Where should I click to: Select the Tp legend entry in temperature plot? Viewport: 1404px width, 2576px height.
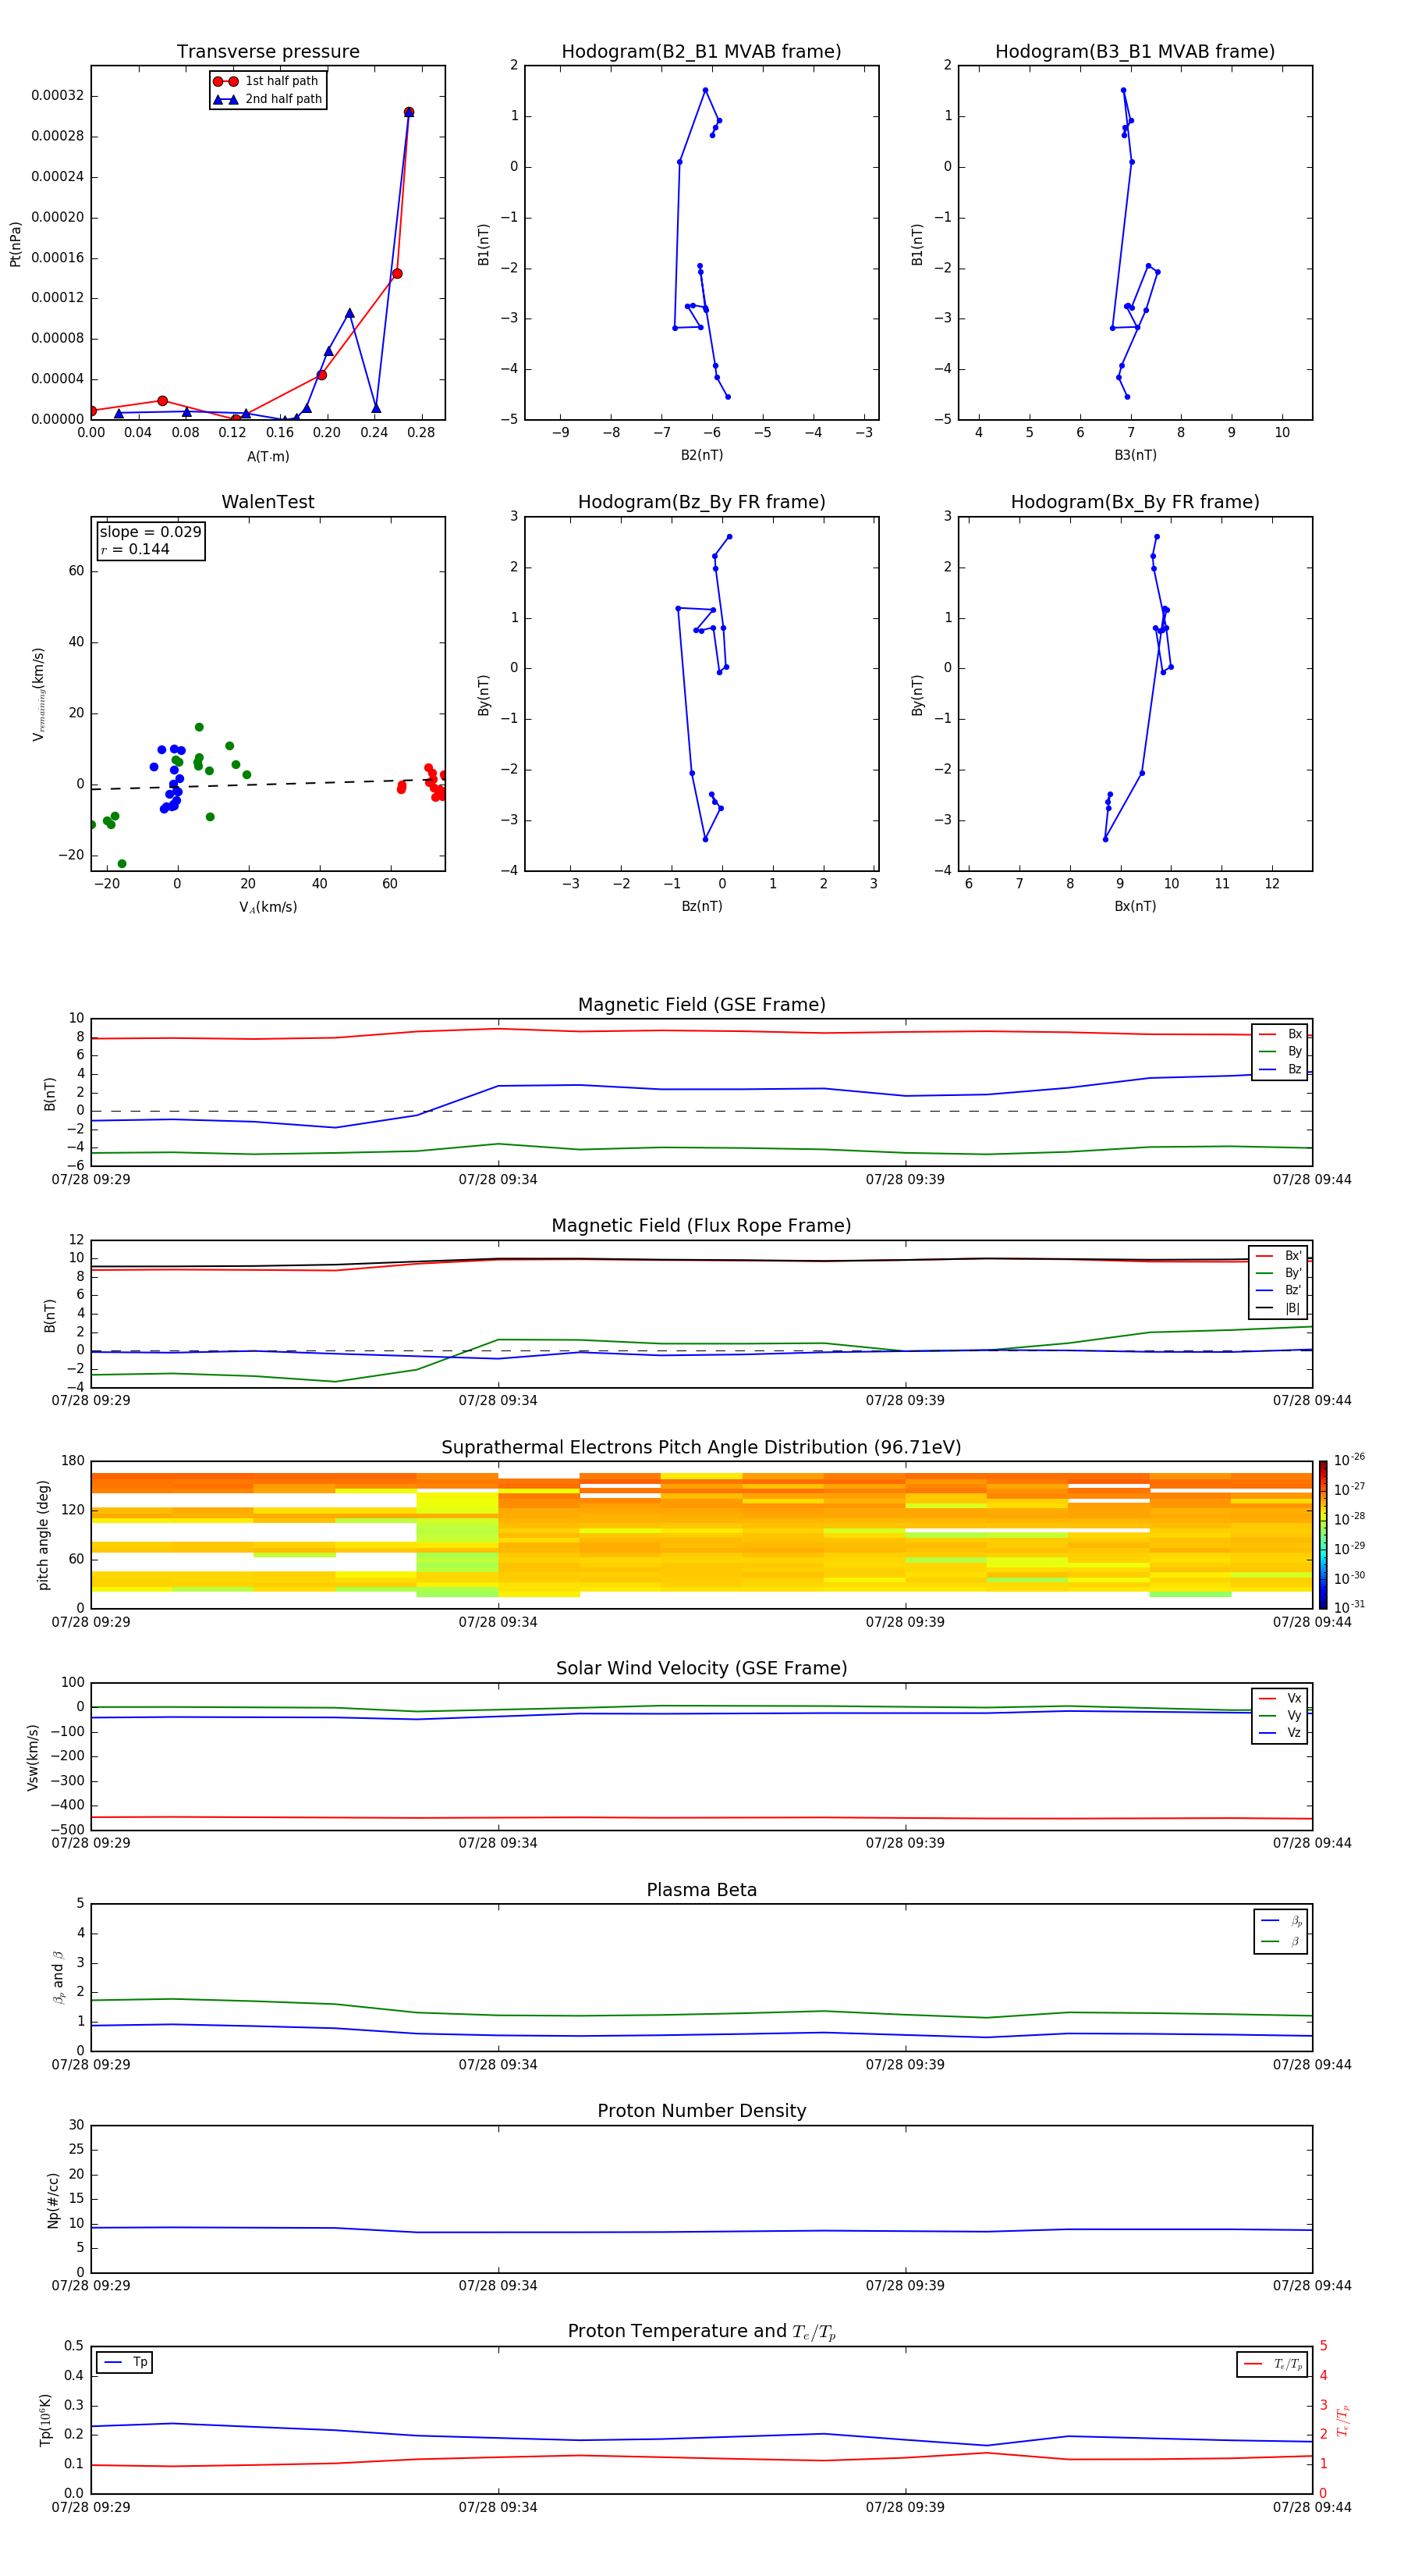coord(125,2363)
